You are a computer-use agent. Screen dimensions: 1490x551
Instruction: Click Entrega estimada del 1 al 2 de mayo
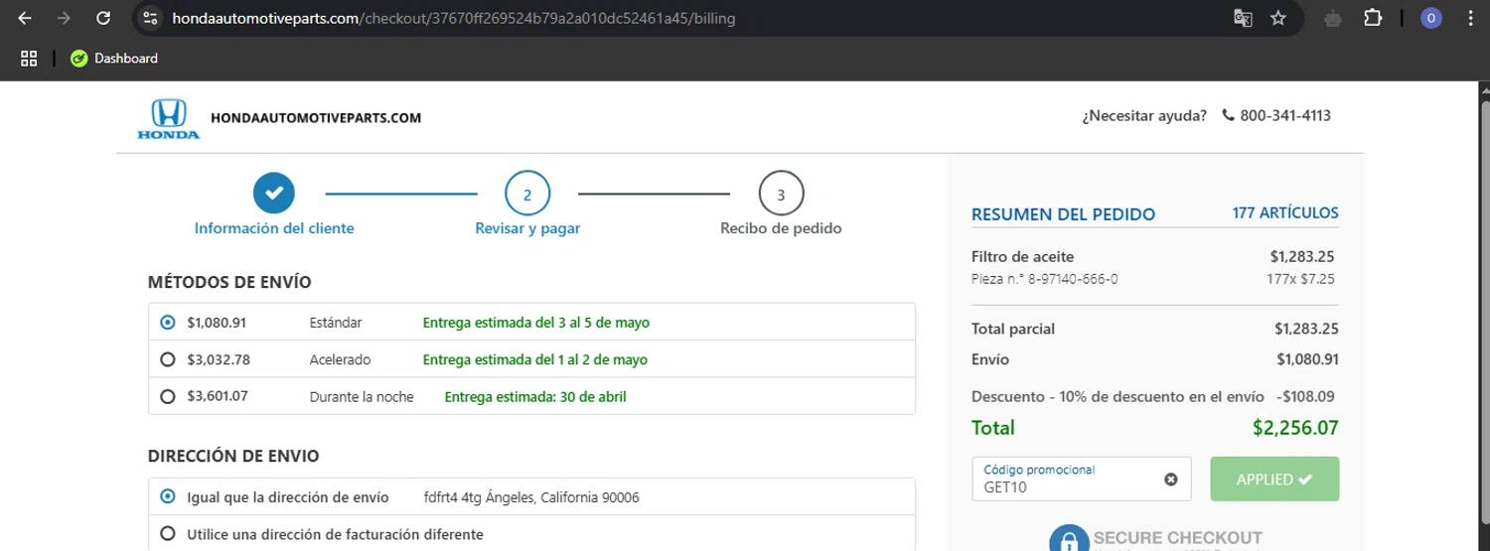pos(535,359)
